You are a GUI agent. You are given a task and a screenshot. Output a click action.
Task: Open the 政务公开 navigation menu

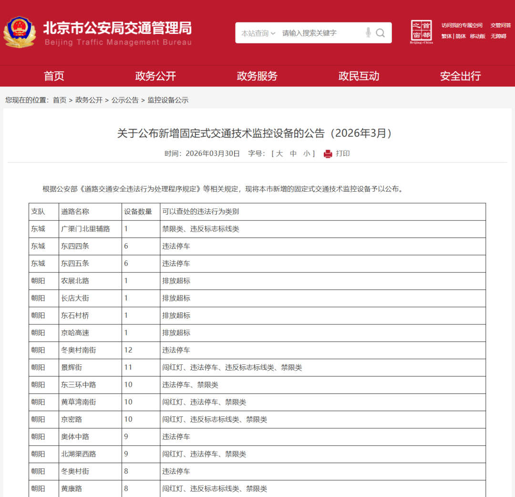[155, 76]
